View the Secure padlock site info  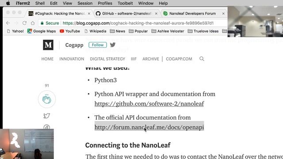pos(50,23)
